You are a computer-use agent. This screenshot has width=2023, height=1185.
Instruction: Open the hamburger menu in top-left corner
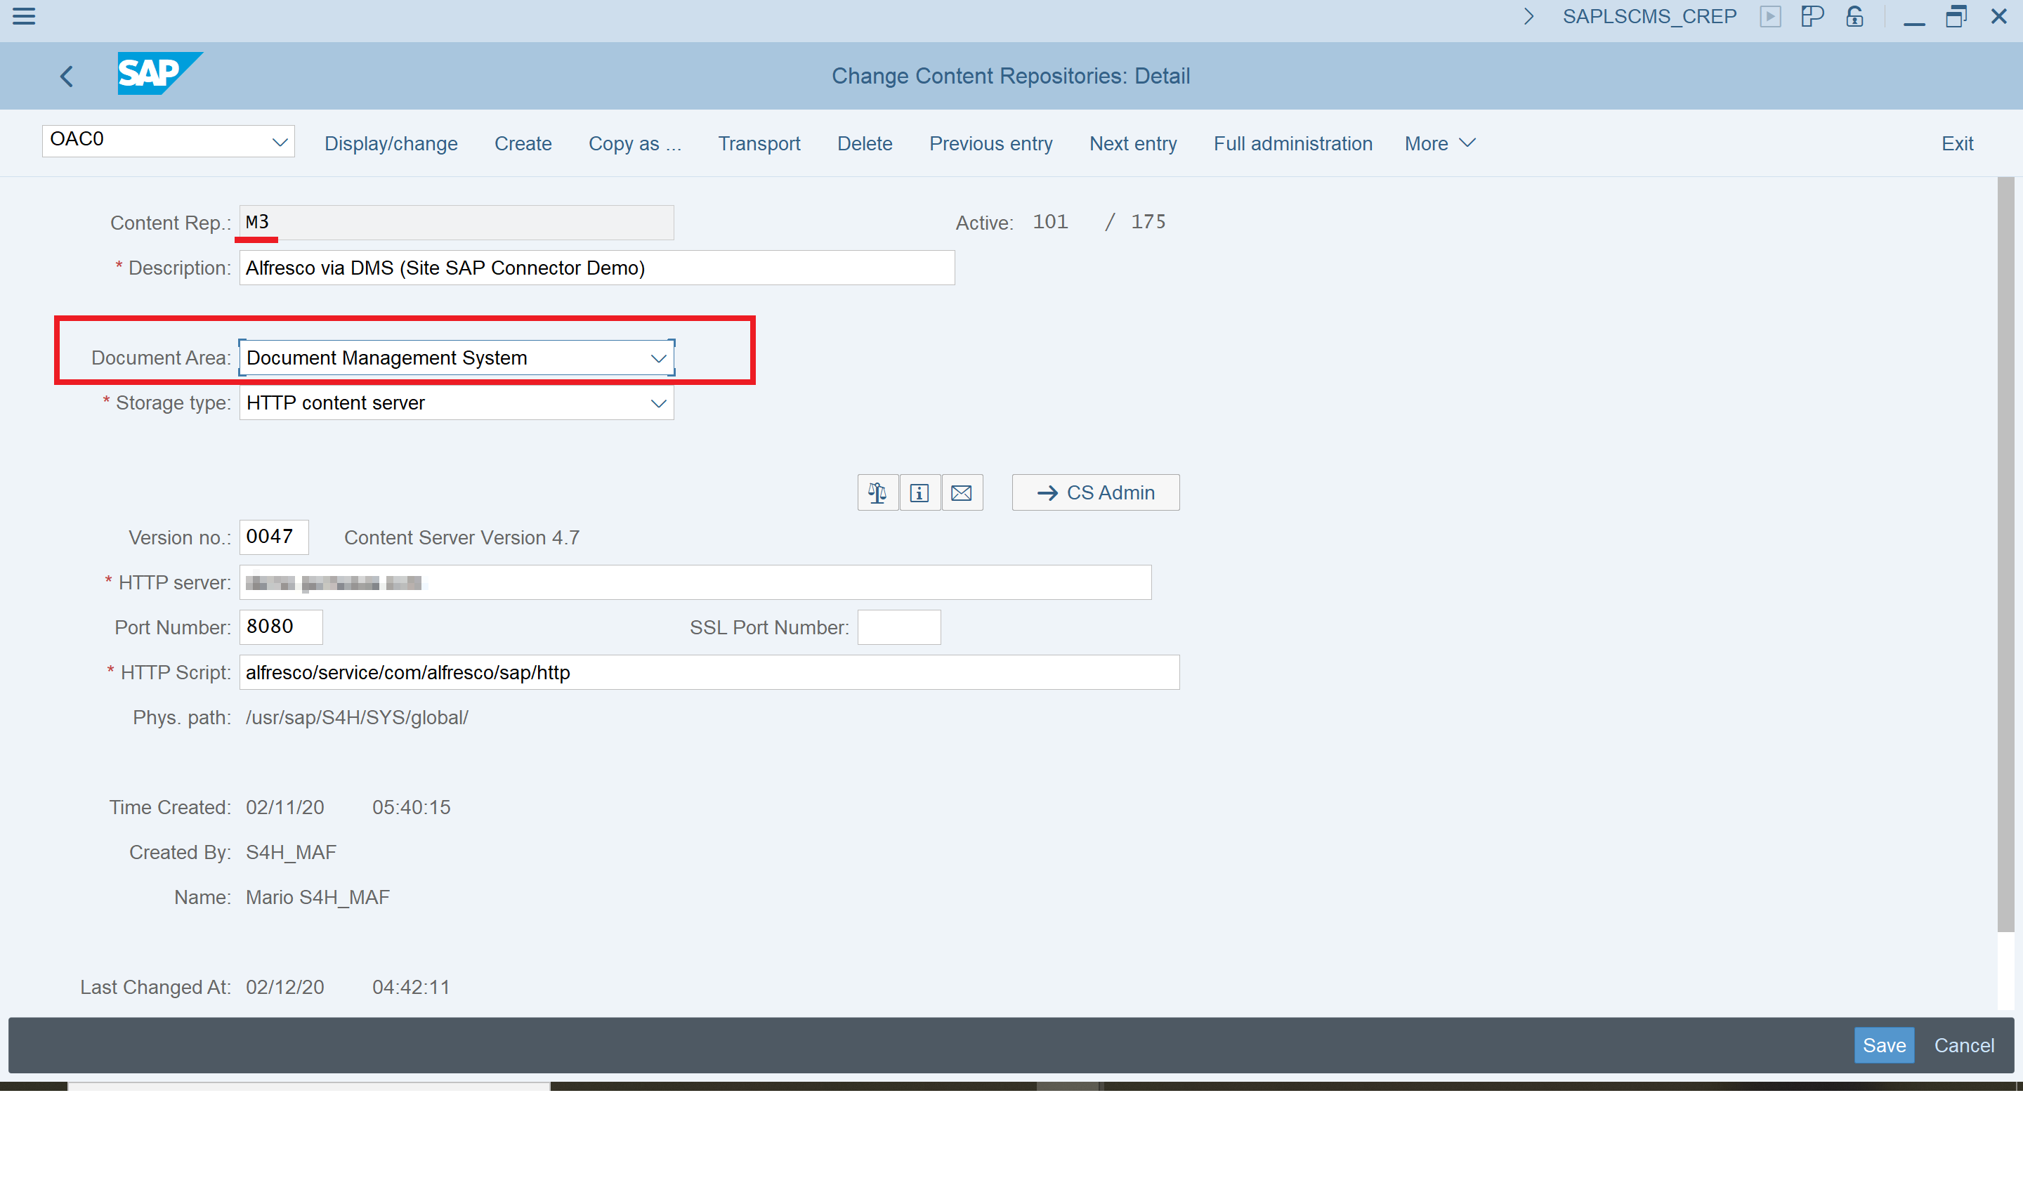click(x=24, y=16)
